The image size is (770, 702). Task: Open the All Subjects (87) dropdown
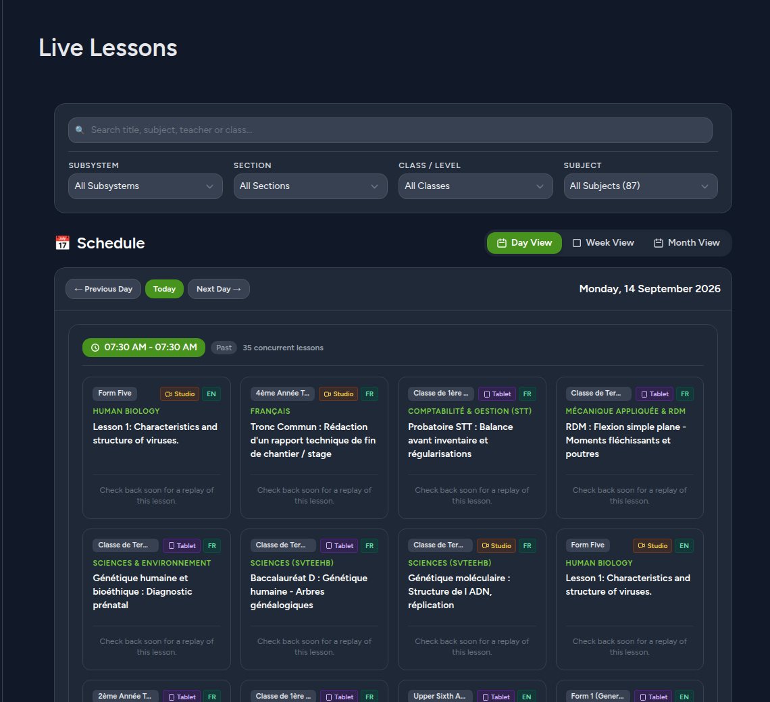click(x=640, y=186)
